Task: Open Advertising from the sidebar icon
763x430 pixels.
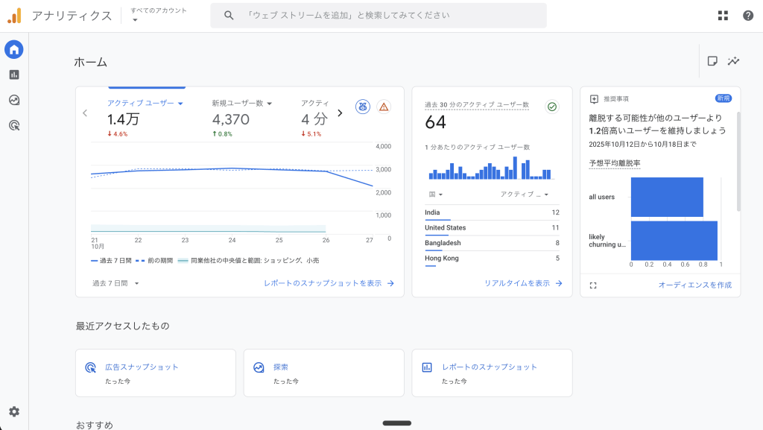Action: [13, 124]
